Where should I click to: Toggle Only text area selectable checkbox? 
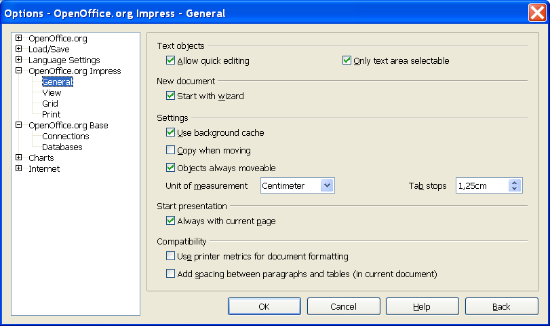347,60
